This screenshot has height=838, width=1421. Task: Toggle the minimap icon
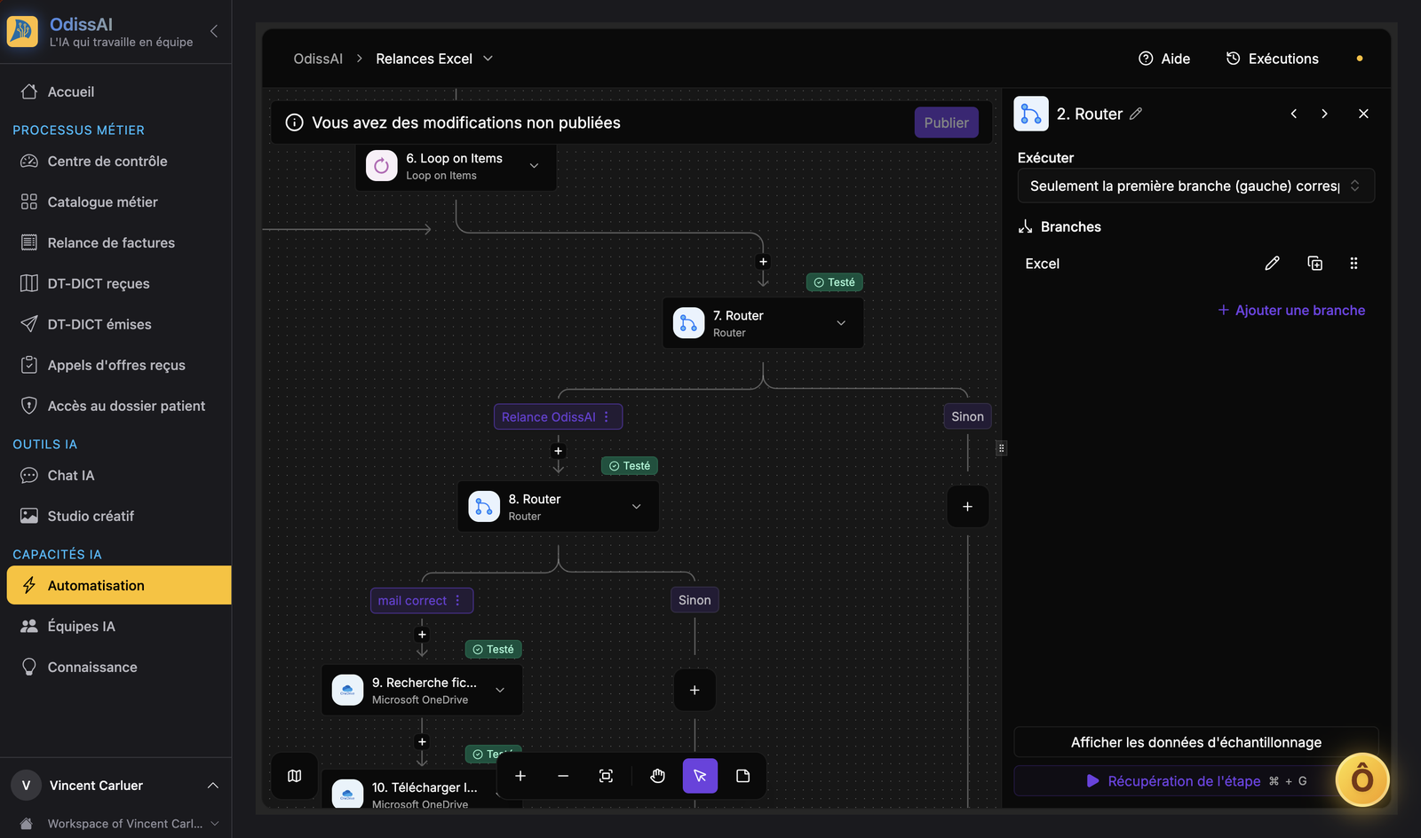pos(295,776)
